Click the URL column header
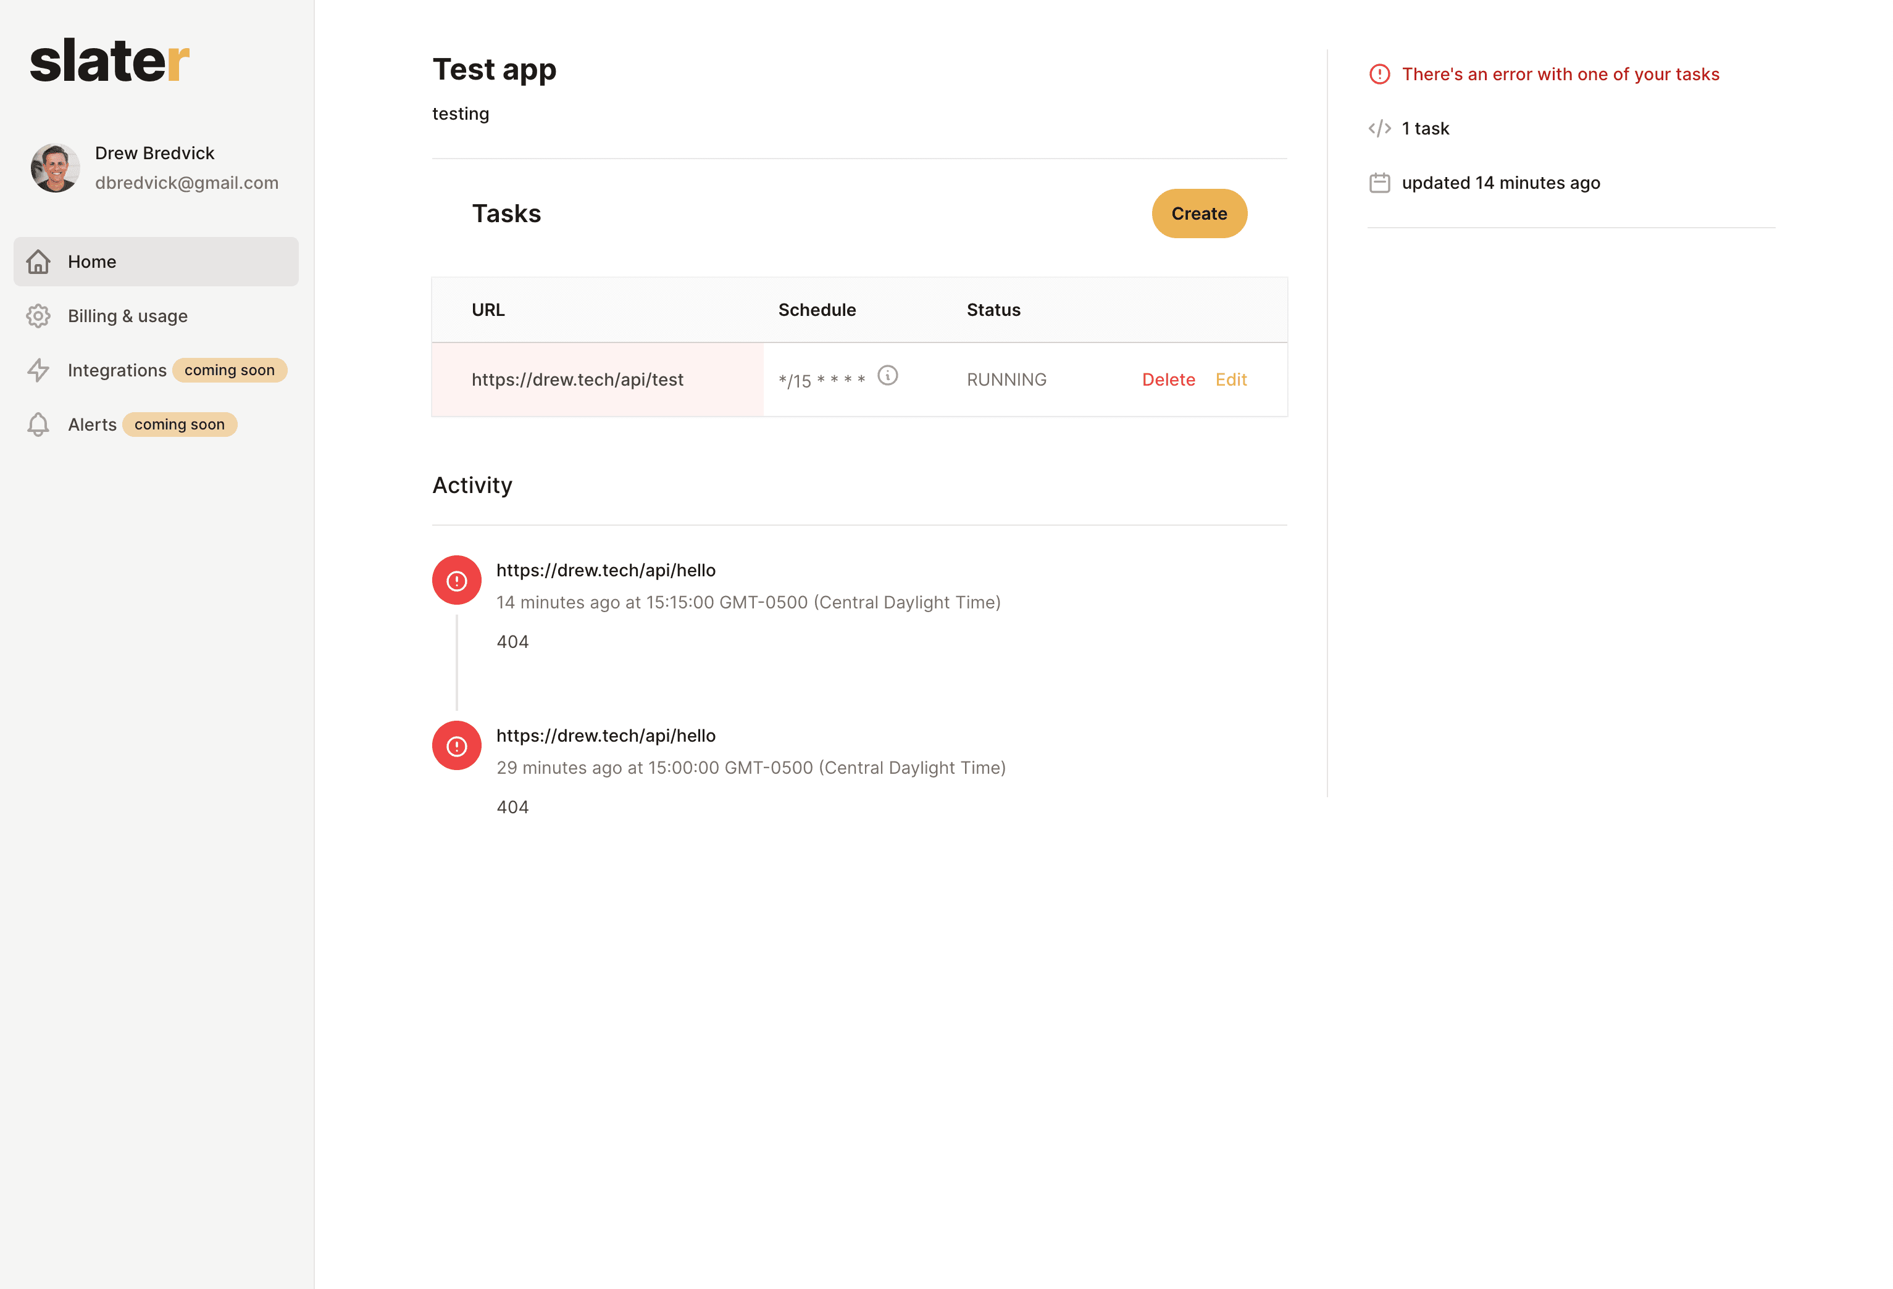Image resolution: width=1893 pixels, height=1289 pixels. (x=488, y=309)
